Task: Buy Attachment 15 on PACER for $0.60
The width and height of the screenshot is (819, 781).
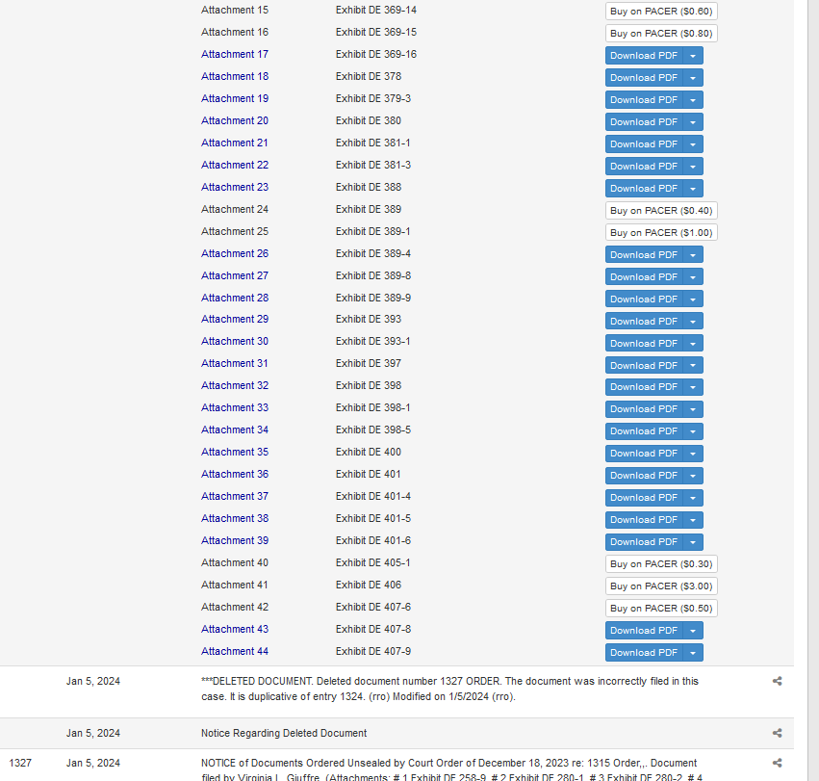Action: tap(661, 11)
